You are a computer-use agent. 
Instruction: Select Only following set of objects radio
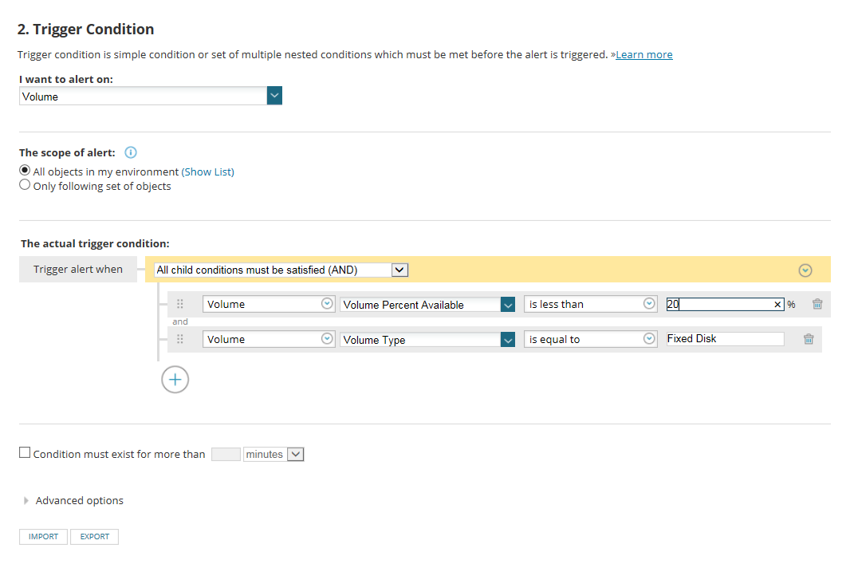tap(25, 185)
